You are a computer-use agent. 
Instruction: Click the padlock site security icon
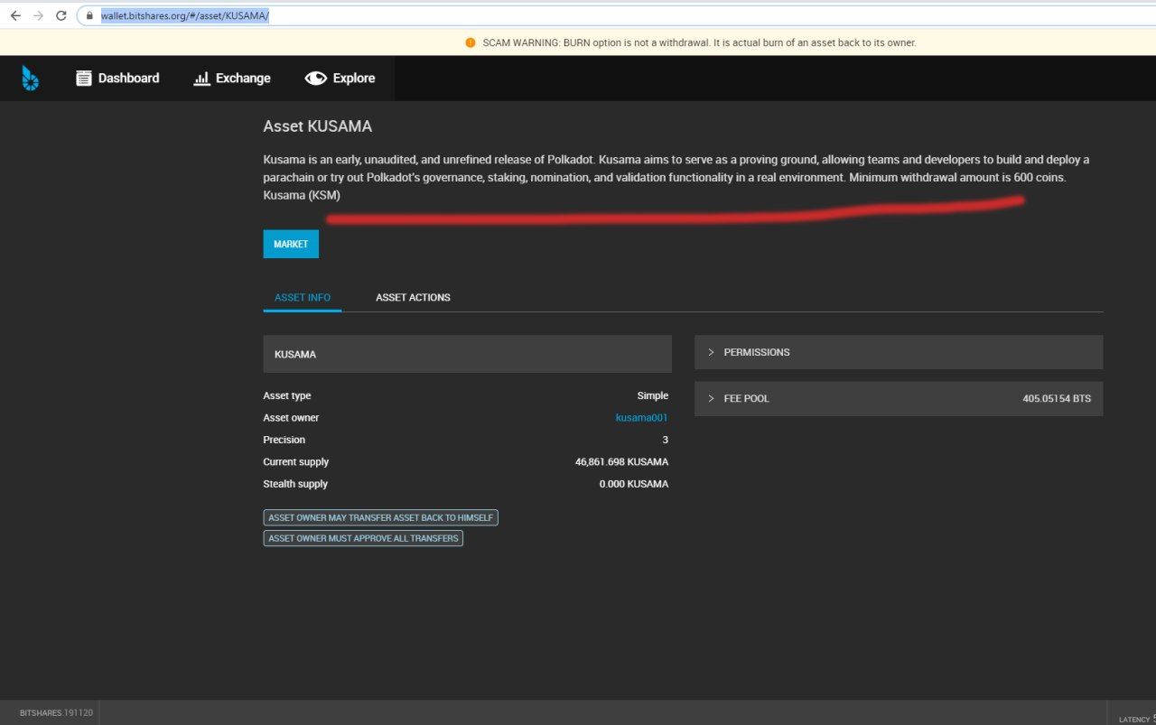[89, 16]
